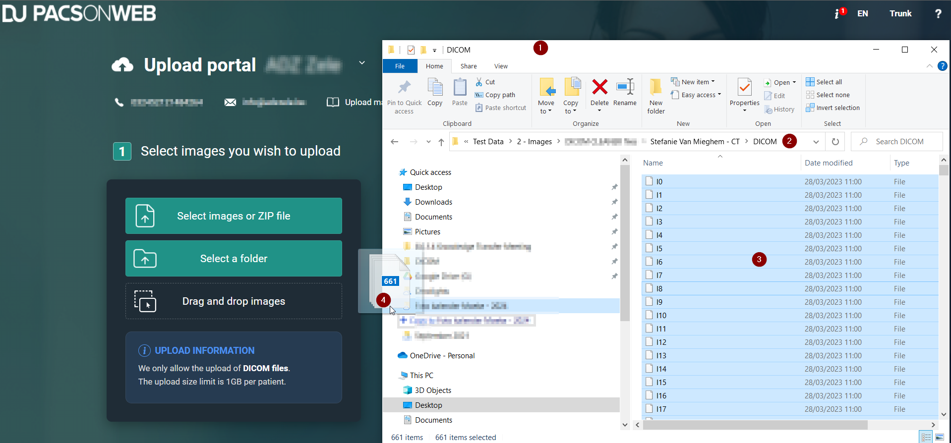Select OneDrive - Personal in navigation pane
This screenshot has height=443, width=951.
click(442, 356)
